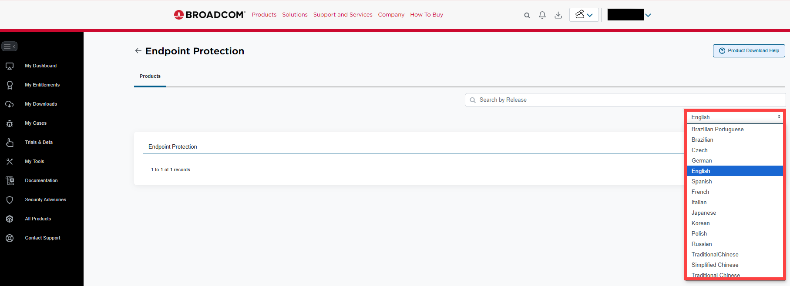The width and height of the screenshot is (790, 286).
Task: Choose Brazilian option in language list
Action: point(735,140)
